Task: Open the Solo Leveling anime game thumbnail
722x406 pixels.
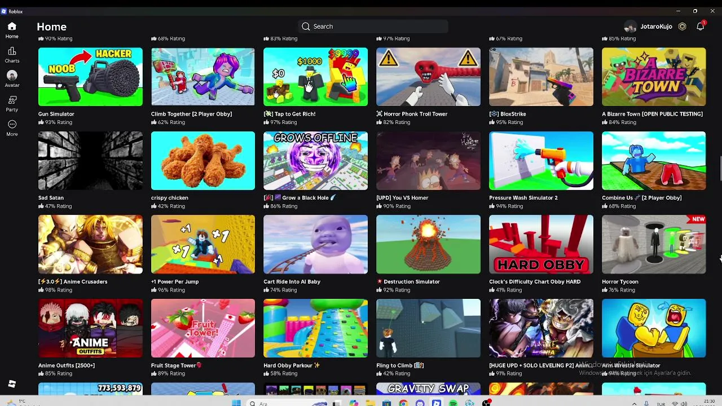Action: (x=541, y=328)
